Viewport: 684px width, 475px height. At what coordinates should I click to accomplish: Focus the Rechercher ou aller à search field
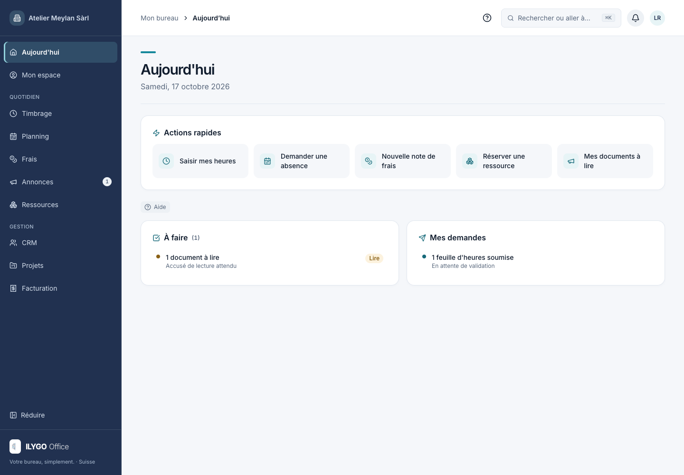[x=561, y=18]
